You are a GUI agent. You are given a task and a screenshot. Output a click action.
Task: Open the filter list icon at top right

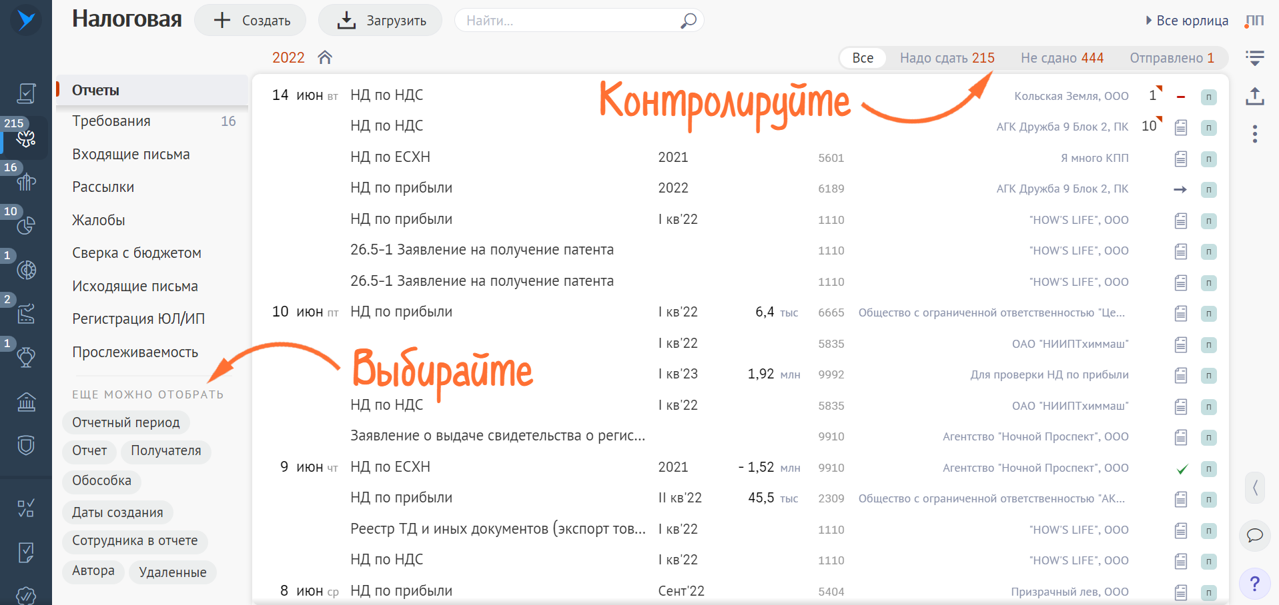click(1255, 58)
